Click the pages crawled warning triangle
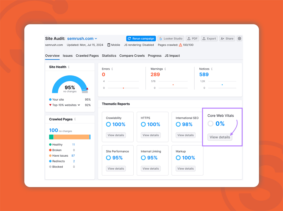The image size is (283, 211). pos(180,45)
